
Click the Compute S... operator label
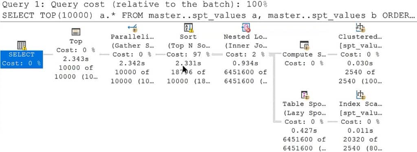(304, 54)
